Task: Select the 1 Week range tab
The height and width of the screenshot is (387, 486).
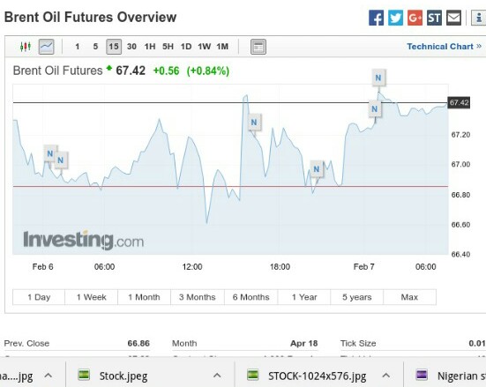Action: 92,297
